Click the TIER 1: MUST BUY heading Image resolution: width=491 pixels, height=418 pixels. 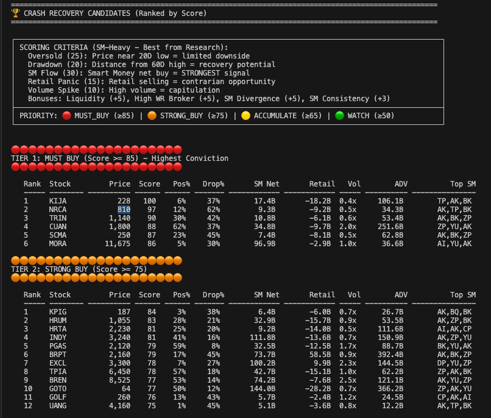tap(119, 158)
